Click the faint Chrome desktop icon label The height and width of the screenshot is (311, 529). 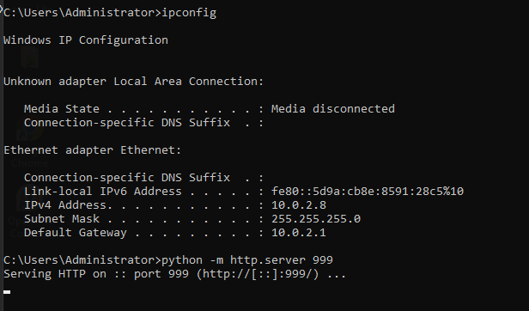[x=30, y=163]
